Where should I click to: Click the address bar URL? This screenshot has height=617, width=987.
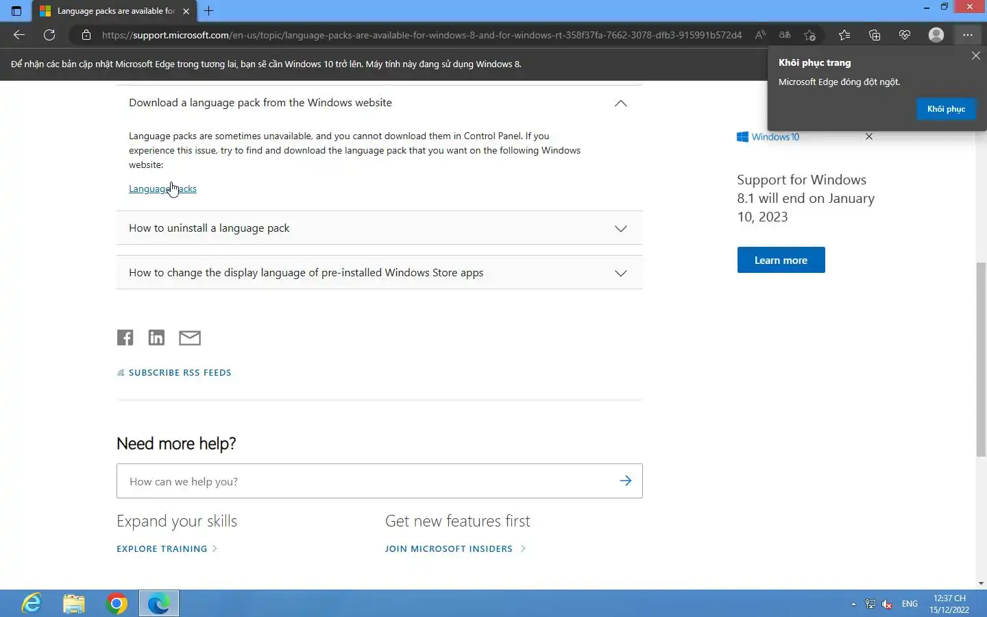[422, 35]
